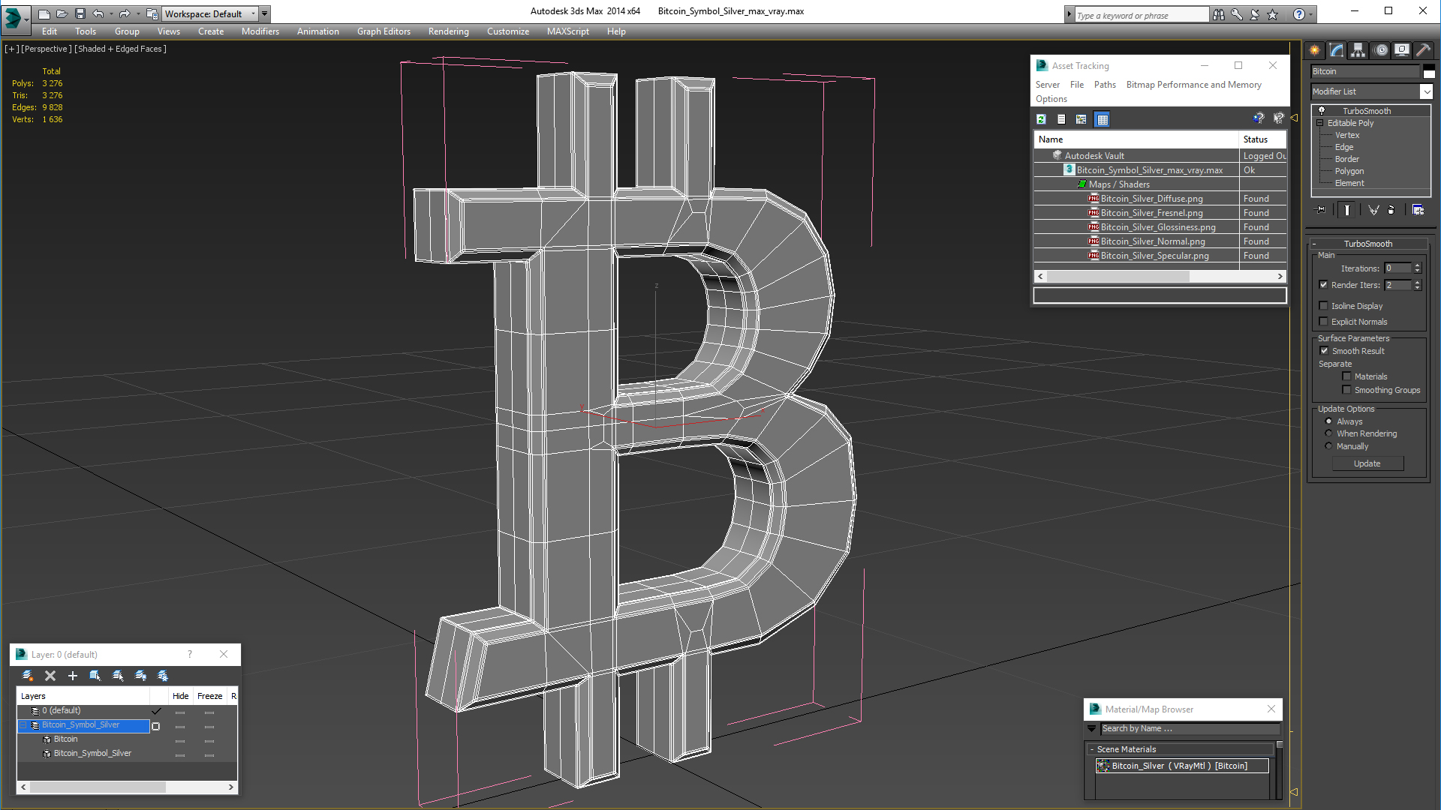Switch Asset Tracking to tree view

[1082, 119]
